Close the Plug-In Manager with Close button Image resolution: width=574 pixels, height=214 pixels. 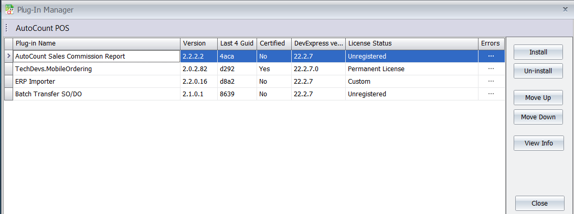click(x=539, y=203)
